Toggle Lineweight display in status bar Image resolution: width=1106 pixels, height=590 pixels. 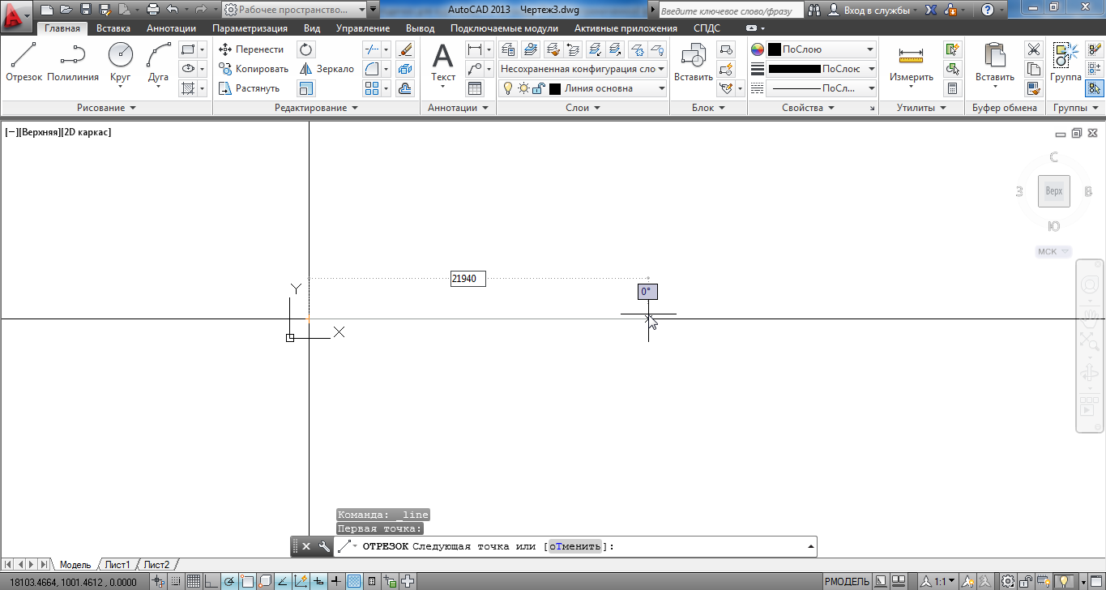click(x=335, y=581)
